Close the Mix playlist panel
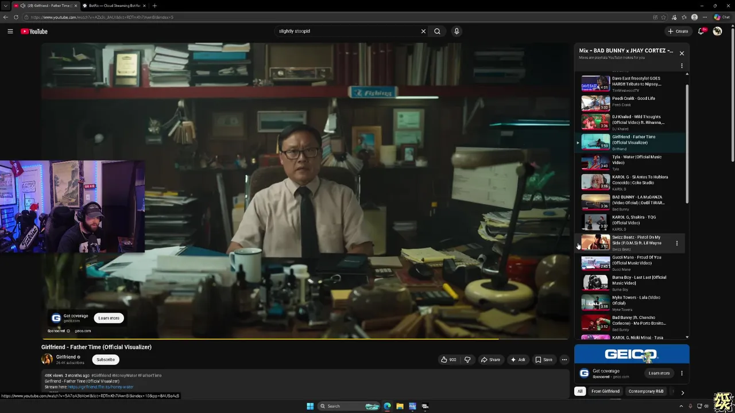 (682, 53)
